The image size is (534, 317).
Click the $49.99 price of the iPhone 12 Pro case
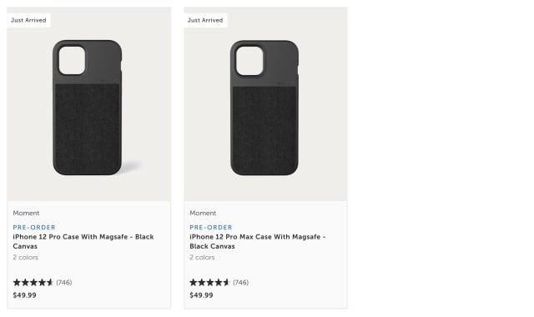[24, 295]
